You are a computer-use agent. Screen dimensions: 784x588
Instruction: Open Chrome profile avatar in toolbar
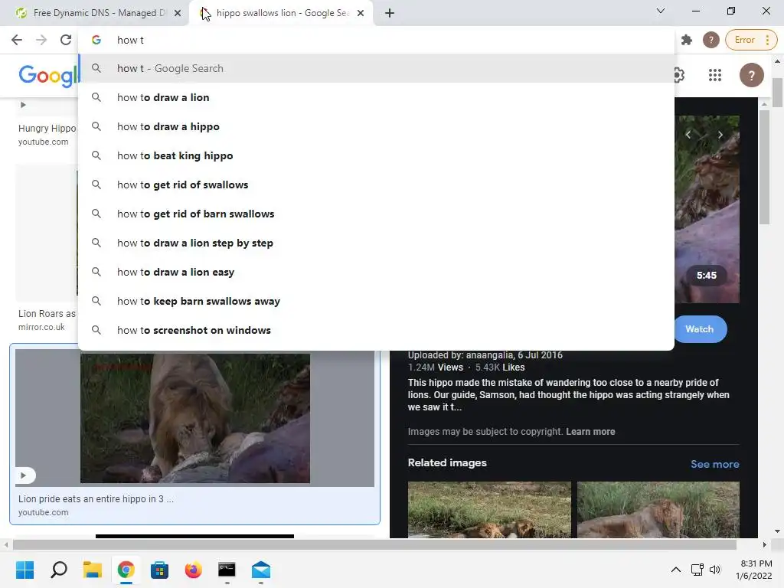(710, 40)
